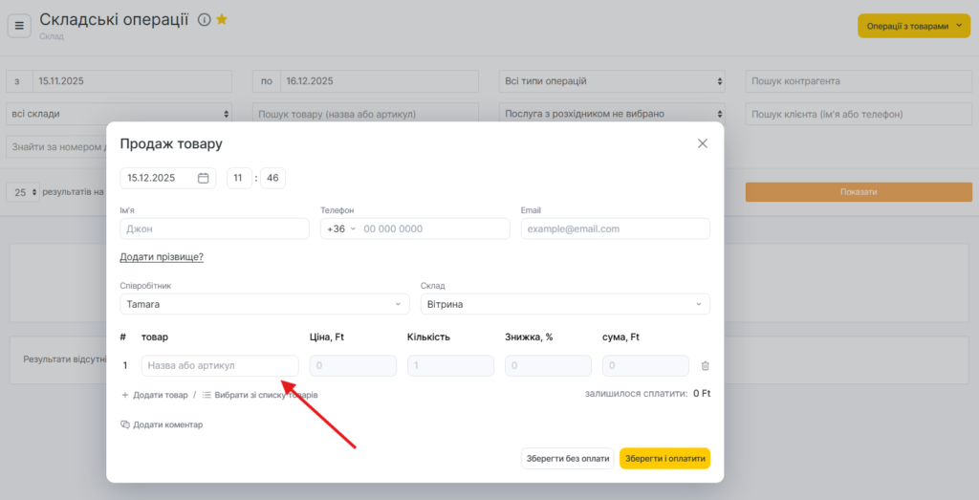Click Вибрати зі списку товарів link
This screenshot has width=979, height=500.
coord(260,395)
